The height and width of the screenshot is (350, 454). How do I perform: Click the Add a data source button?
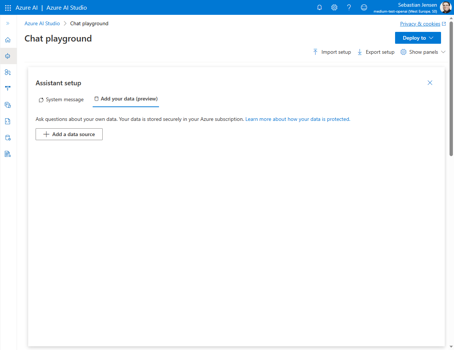point(69,134)
